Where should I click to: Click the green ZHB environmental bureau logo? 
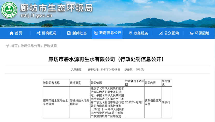[9, 10]
